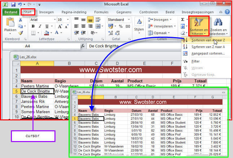Apply accounting currency format icon
This screenshot has height=158, width=233.
pos(111,26)
